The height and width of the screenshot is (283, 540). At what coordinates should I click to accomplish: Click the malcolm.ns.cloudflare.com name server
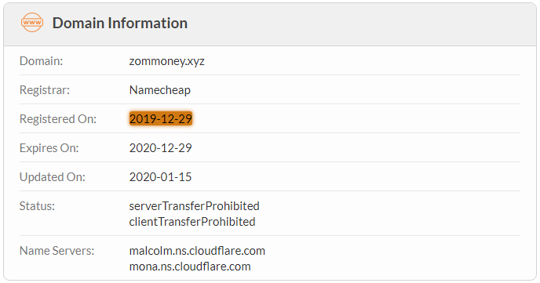(197, 251)
